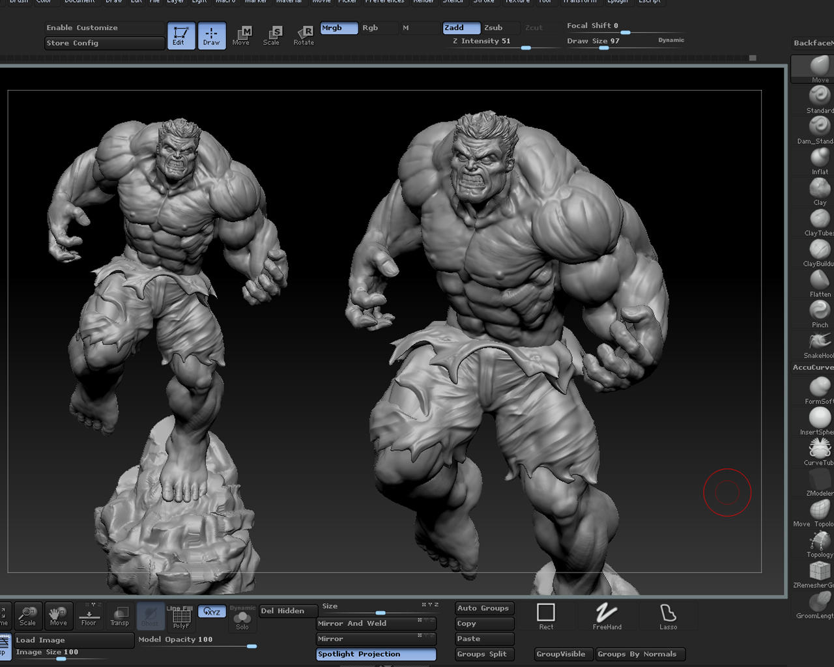Pick the Inflat brush
Screen dimensions: 834x667
point(819,161)
